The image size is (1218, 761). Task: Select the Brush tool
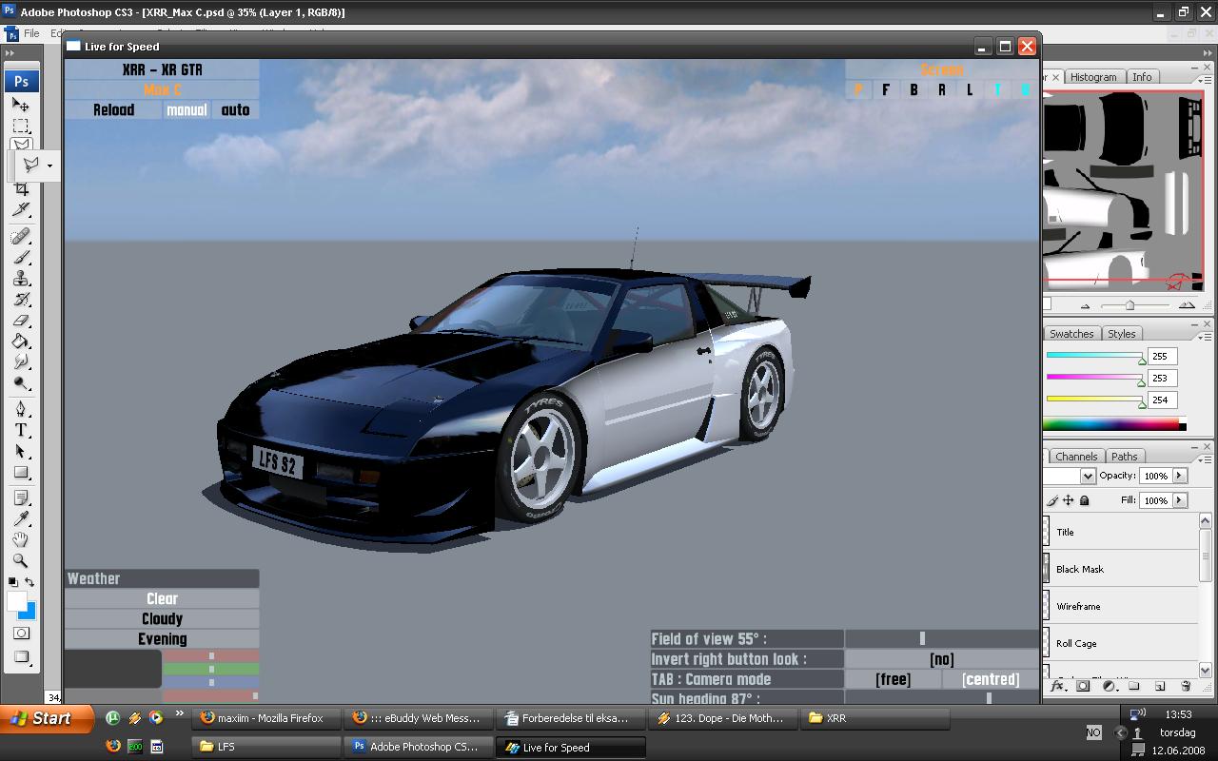click(21, 257)
